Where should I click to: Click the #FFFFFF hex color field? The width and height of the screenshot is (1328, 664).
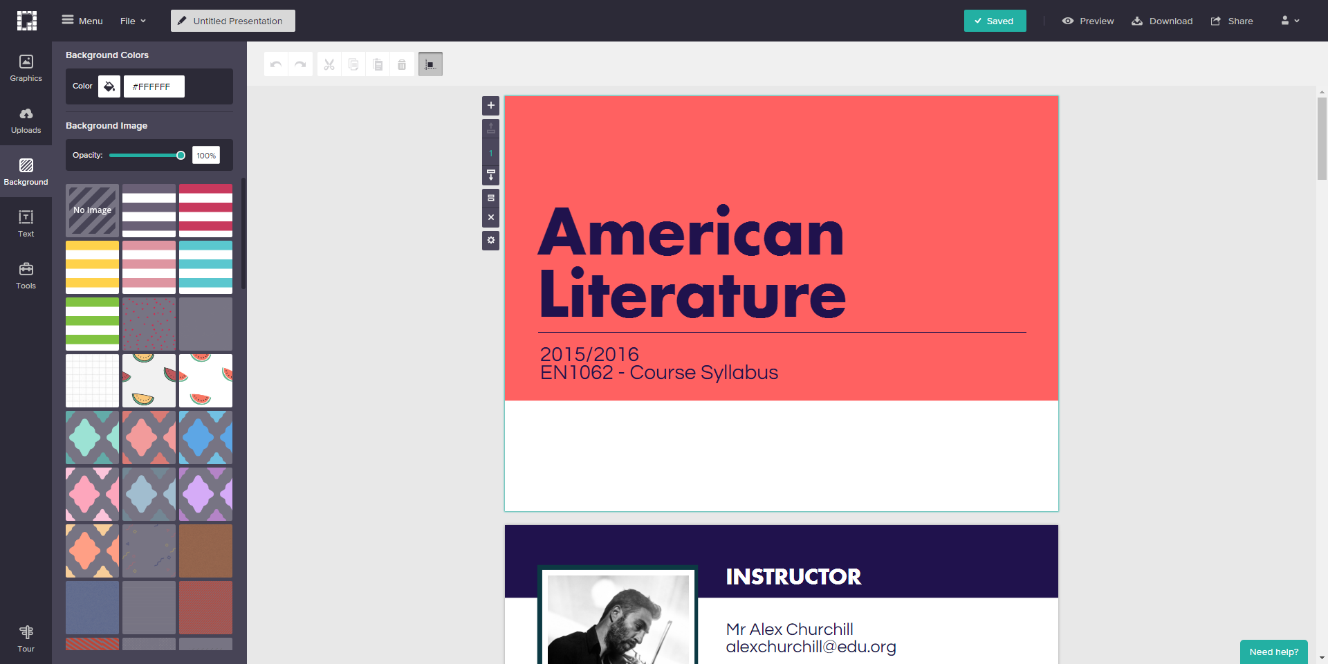154,86
